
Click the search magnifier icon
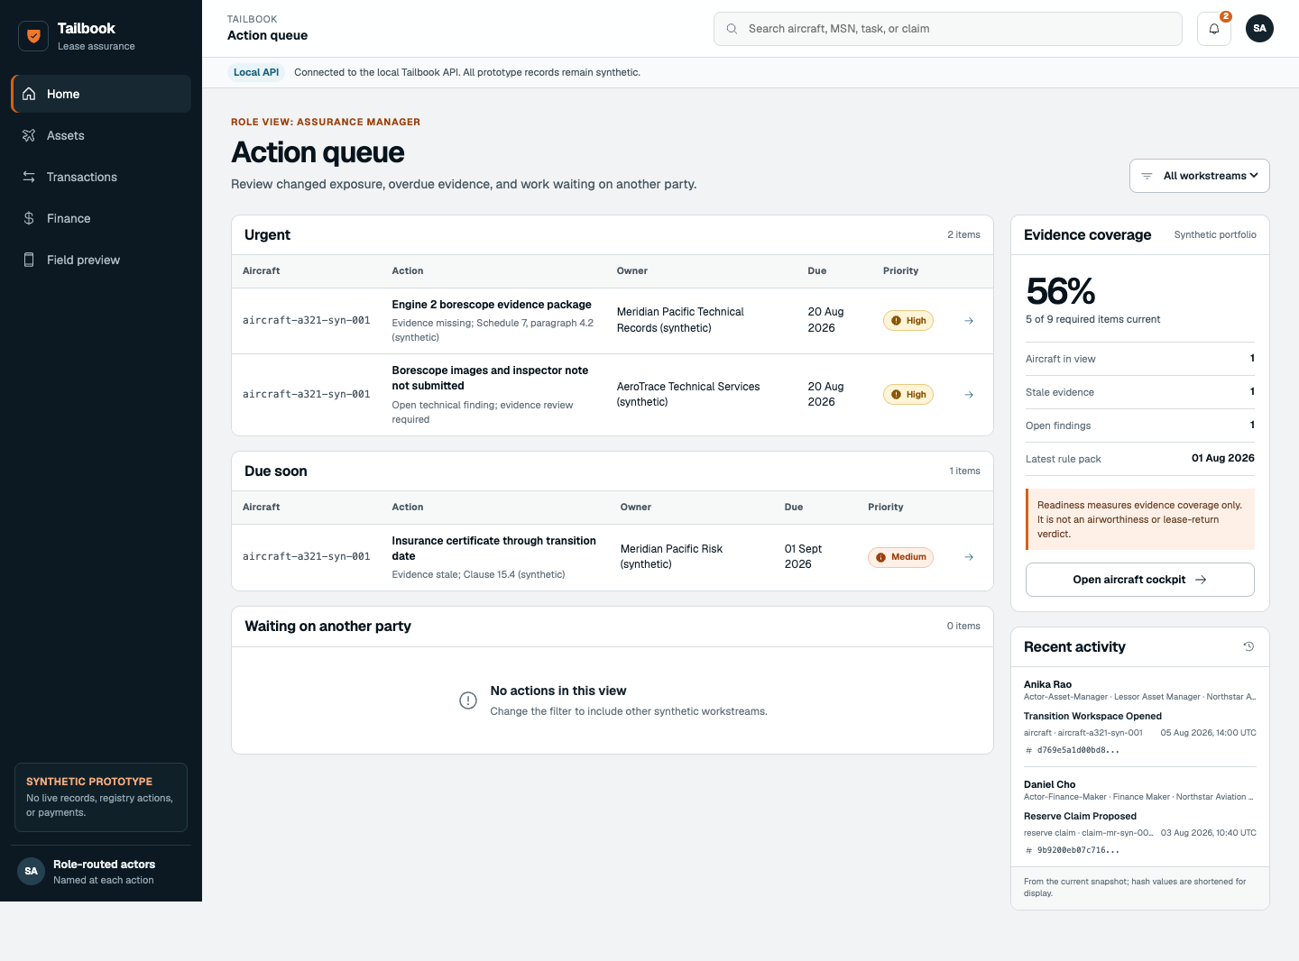coord(732,29)
